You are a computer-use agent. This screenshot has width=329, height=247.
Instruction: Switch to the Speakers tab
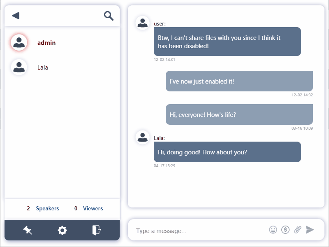tap(47, 209)
